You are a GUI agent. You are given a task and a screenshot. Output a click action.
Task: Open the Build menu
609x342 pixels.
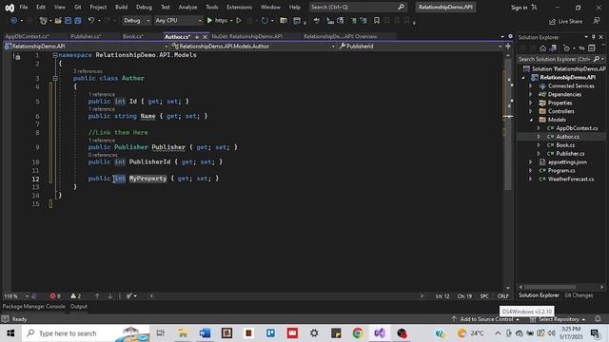coord(121,7)
